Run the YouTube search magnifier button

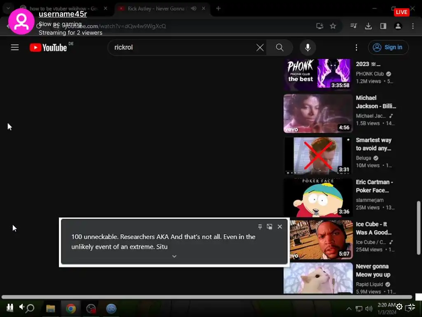tap(280, 47)
